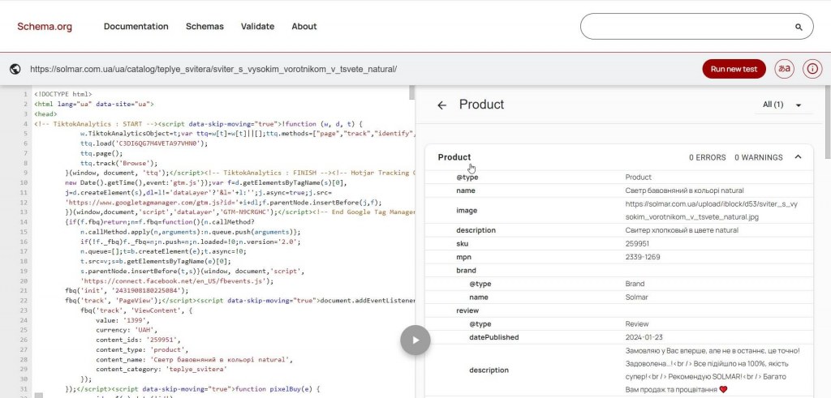Click the Run new test button
This screenshot has width=831, height=398.
coord(734,69)
